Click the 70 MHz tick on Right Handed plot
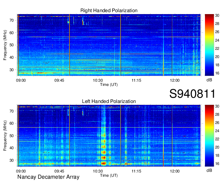This screenshot has width=223, height=181. (12, 20)
